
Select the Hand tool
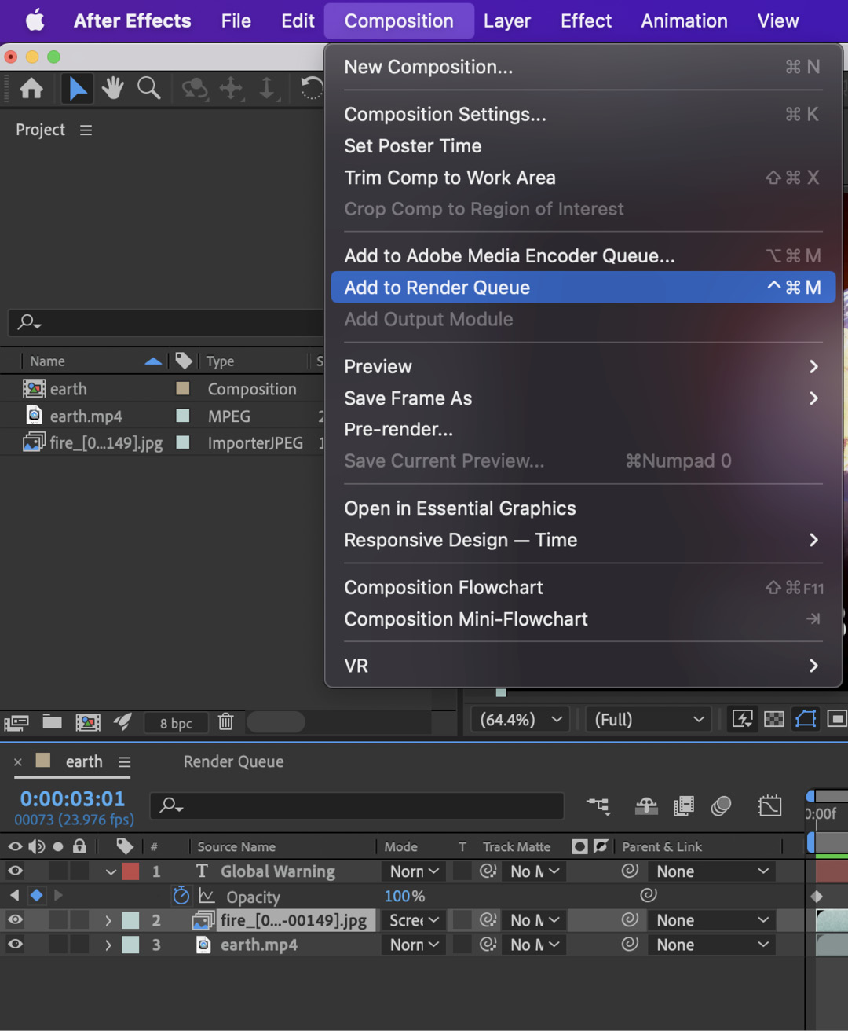click(113, 88)
